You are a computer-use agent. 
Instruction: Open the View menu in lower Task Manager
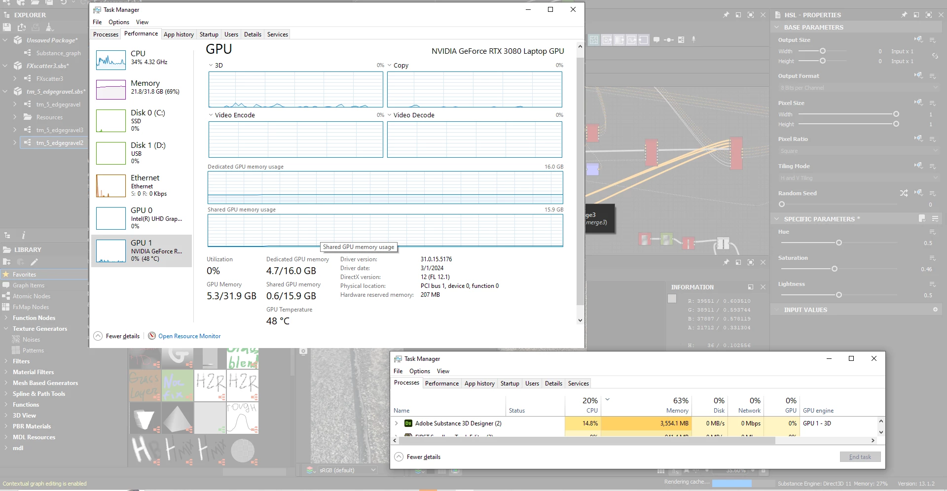[443, 371]
